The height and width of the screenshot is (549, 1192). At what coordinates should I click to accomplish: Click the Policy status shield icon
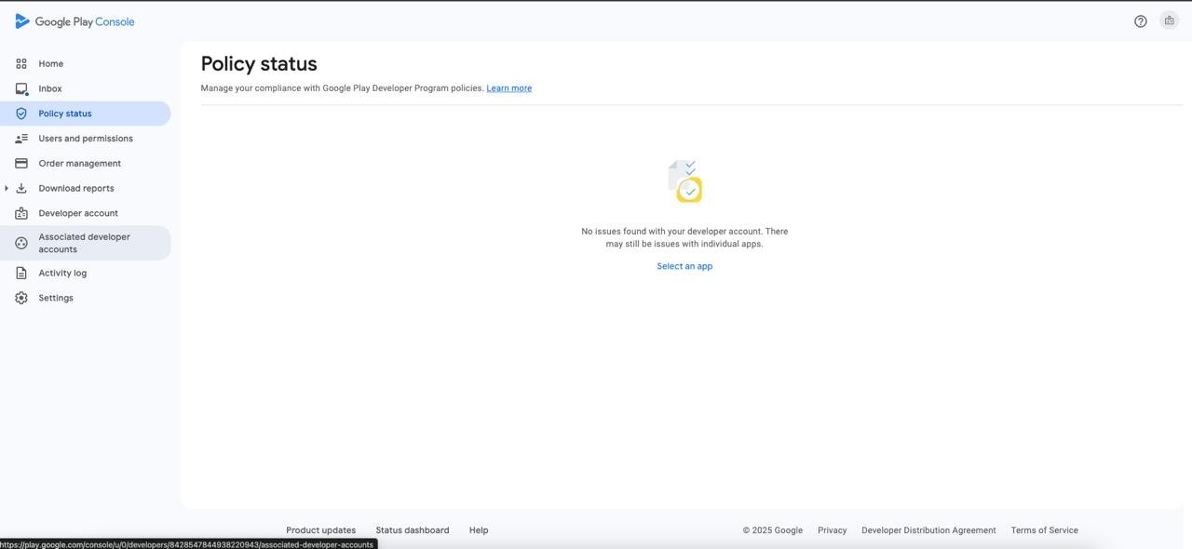pyautogui.click(x=21, y=114)
